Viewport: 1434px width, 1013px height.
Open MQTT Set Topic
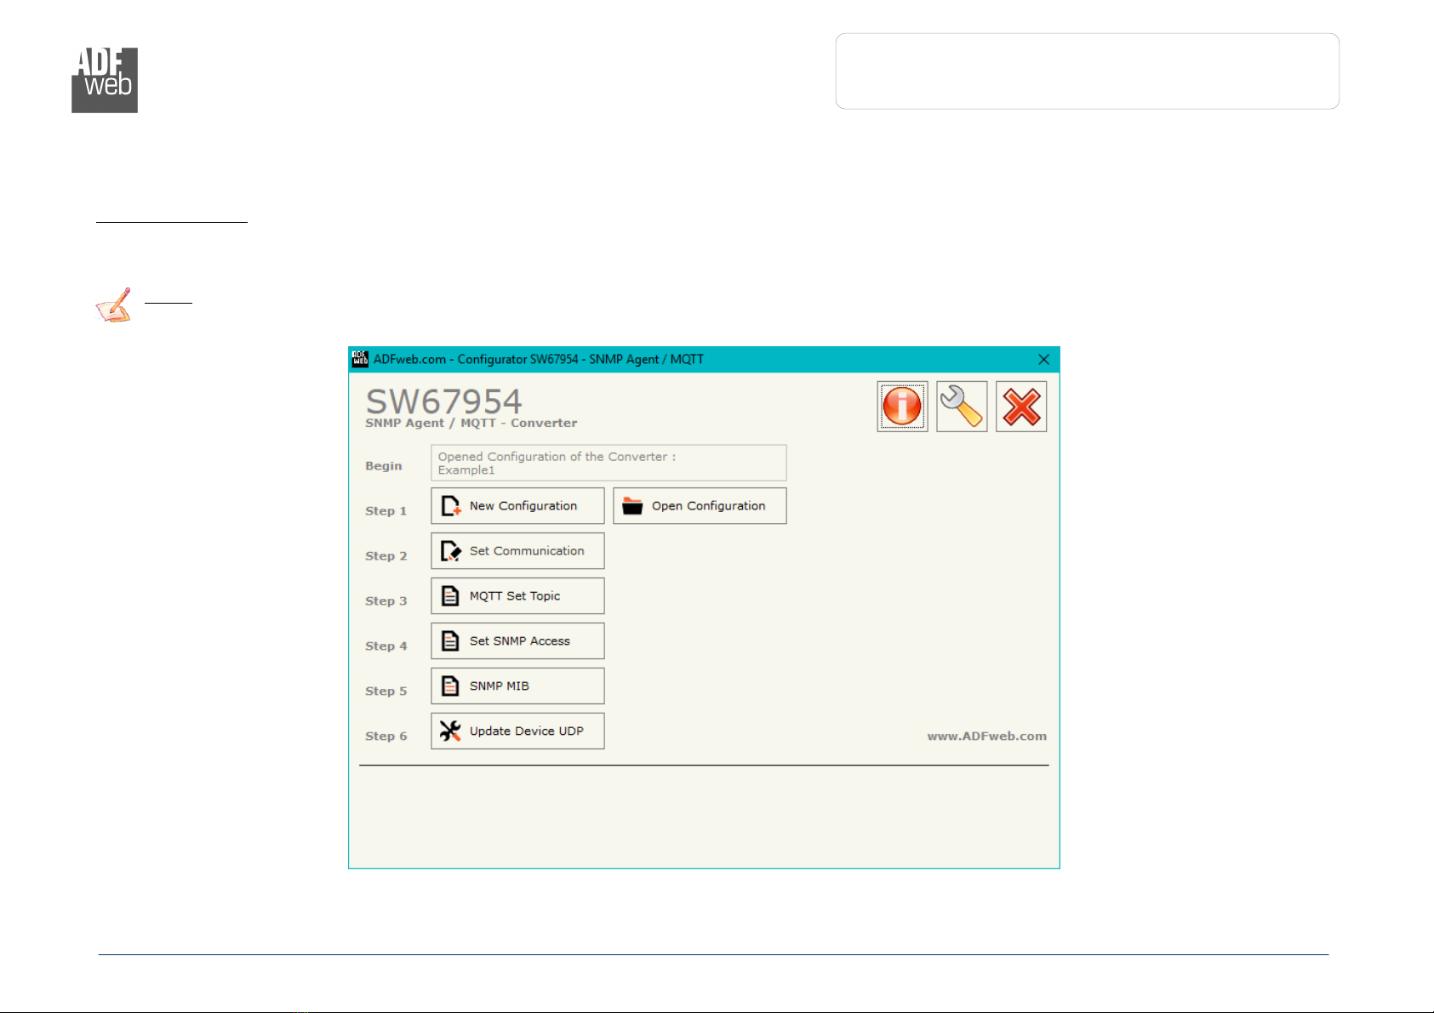[x=517, y=596]
